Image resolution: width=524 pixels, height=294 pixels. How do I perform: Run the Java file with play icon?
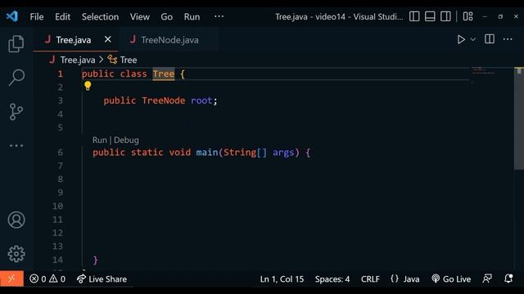point(461,39)
